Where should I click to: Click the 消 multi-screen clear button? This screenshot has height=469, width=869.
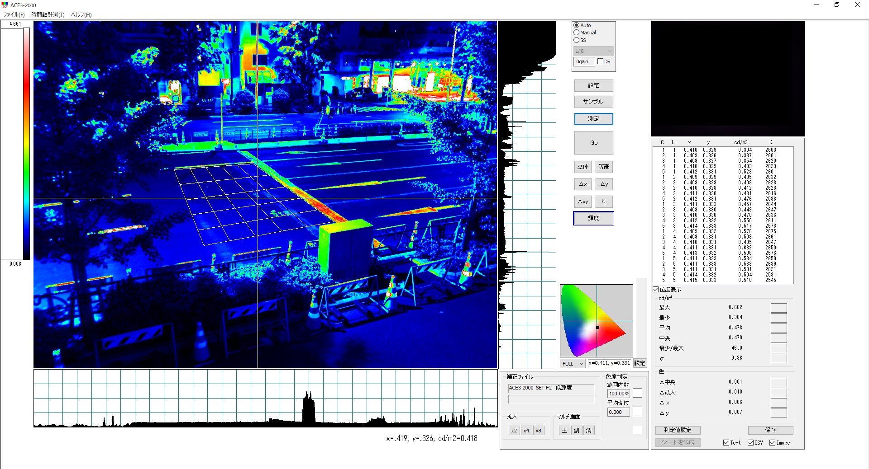pos(588,431)
